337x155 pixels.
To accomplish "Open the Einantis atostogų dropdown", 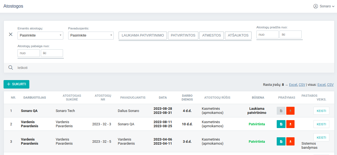I will pyautogui.click(x=40, y=35).
